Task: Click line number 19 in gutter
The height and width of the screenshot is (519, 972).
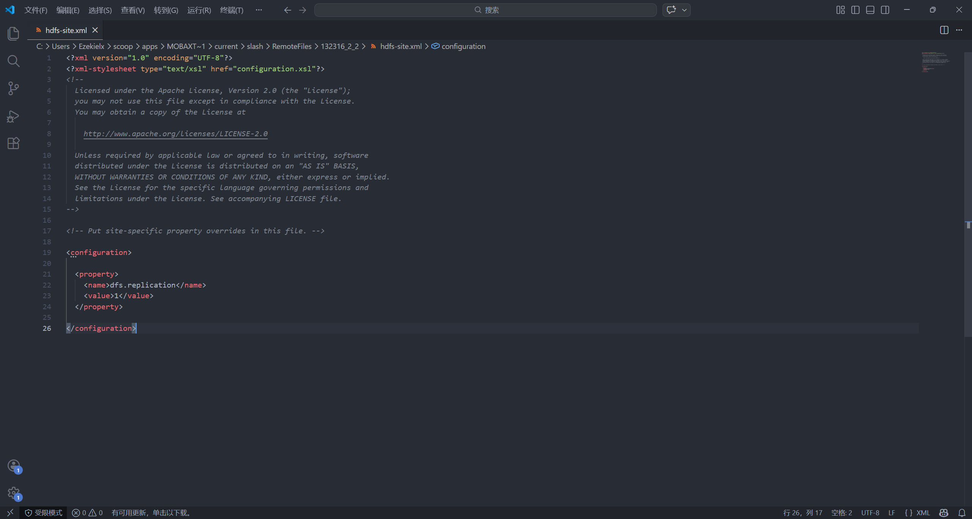Action: [47, 252]
